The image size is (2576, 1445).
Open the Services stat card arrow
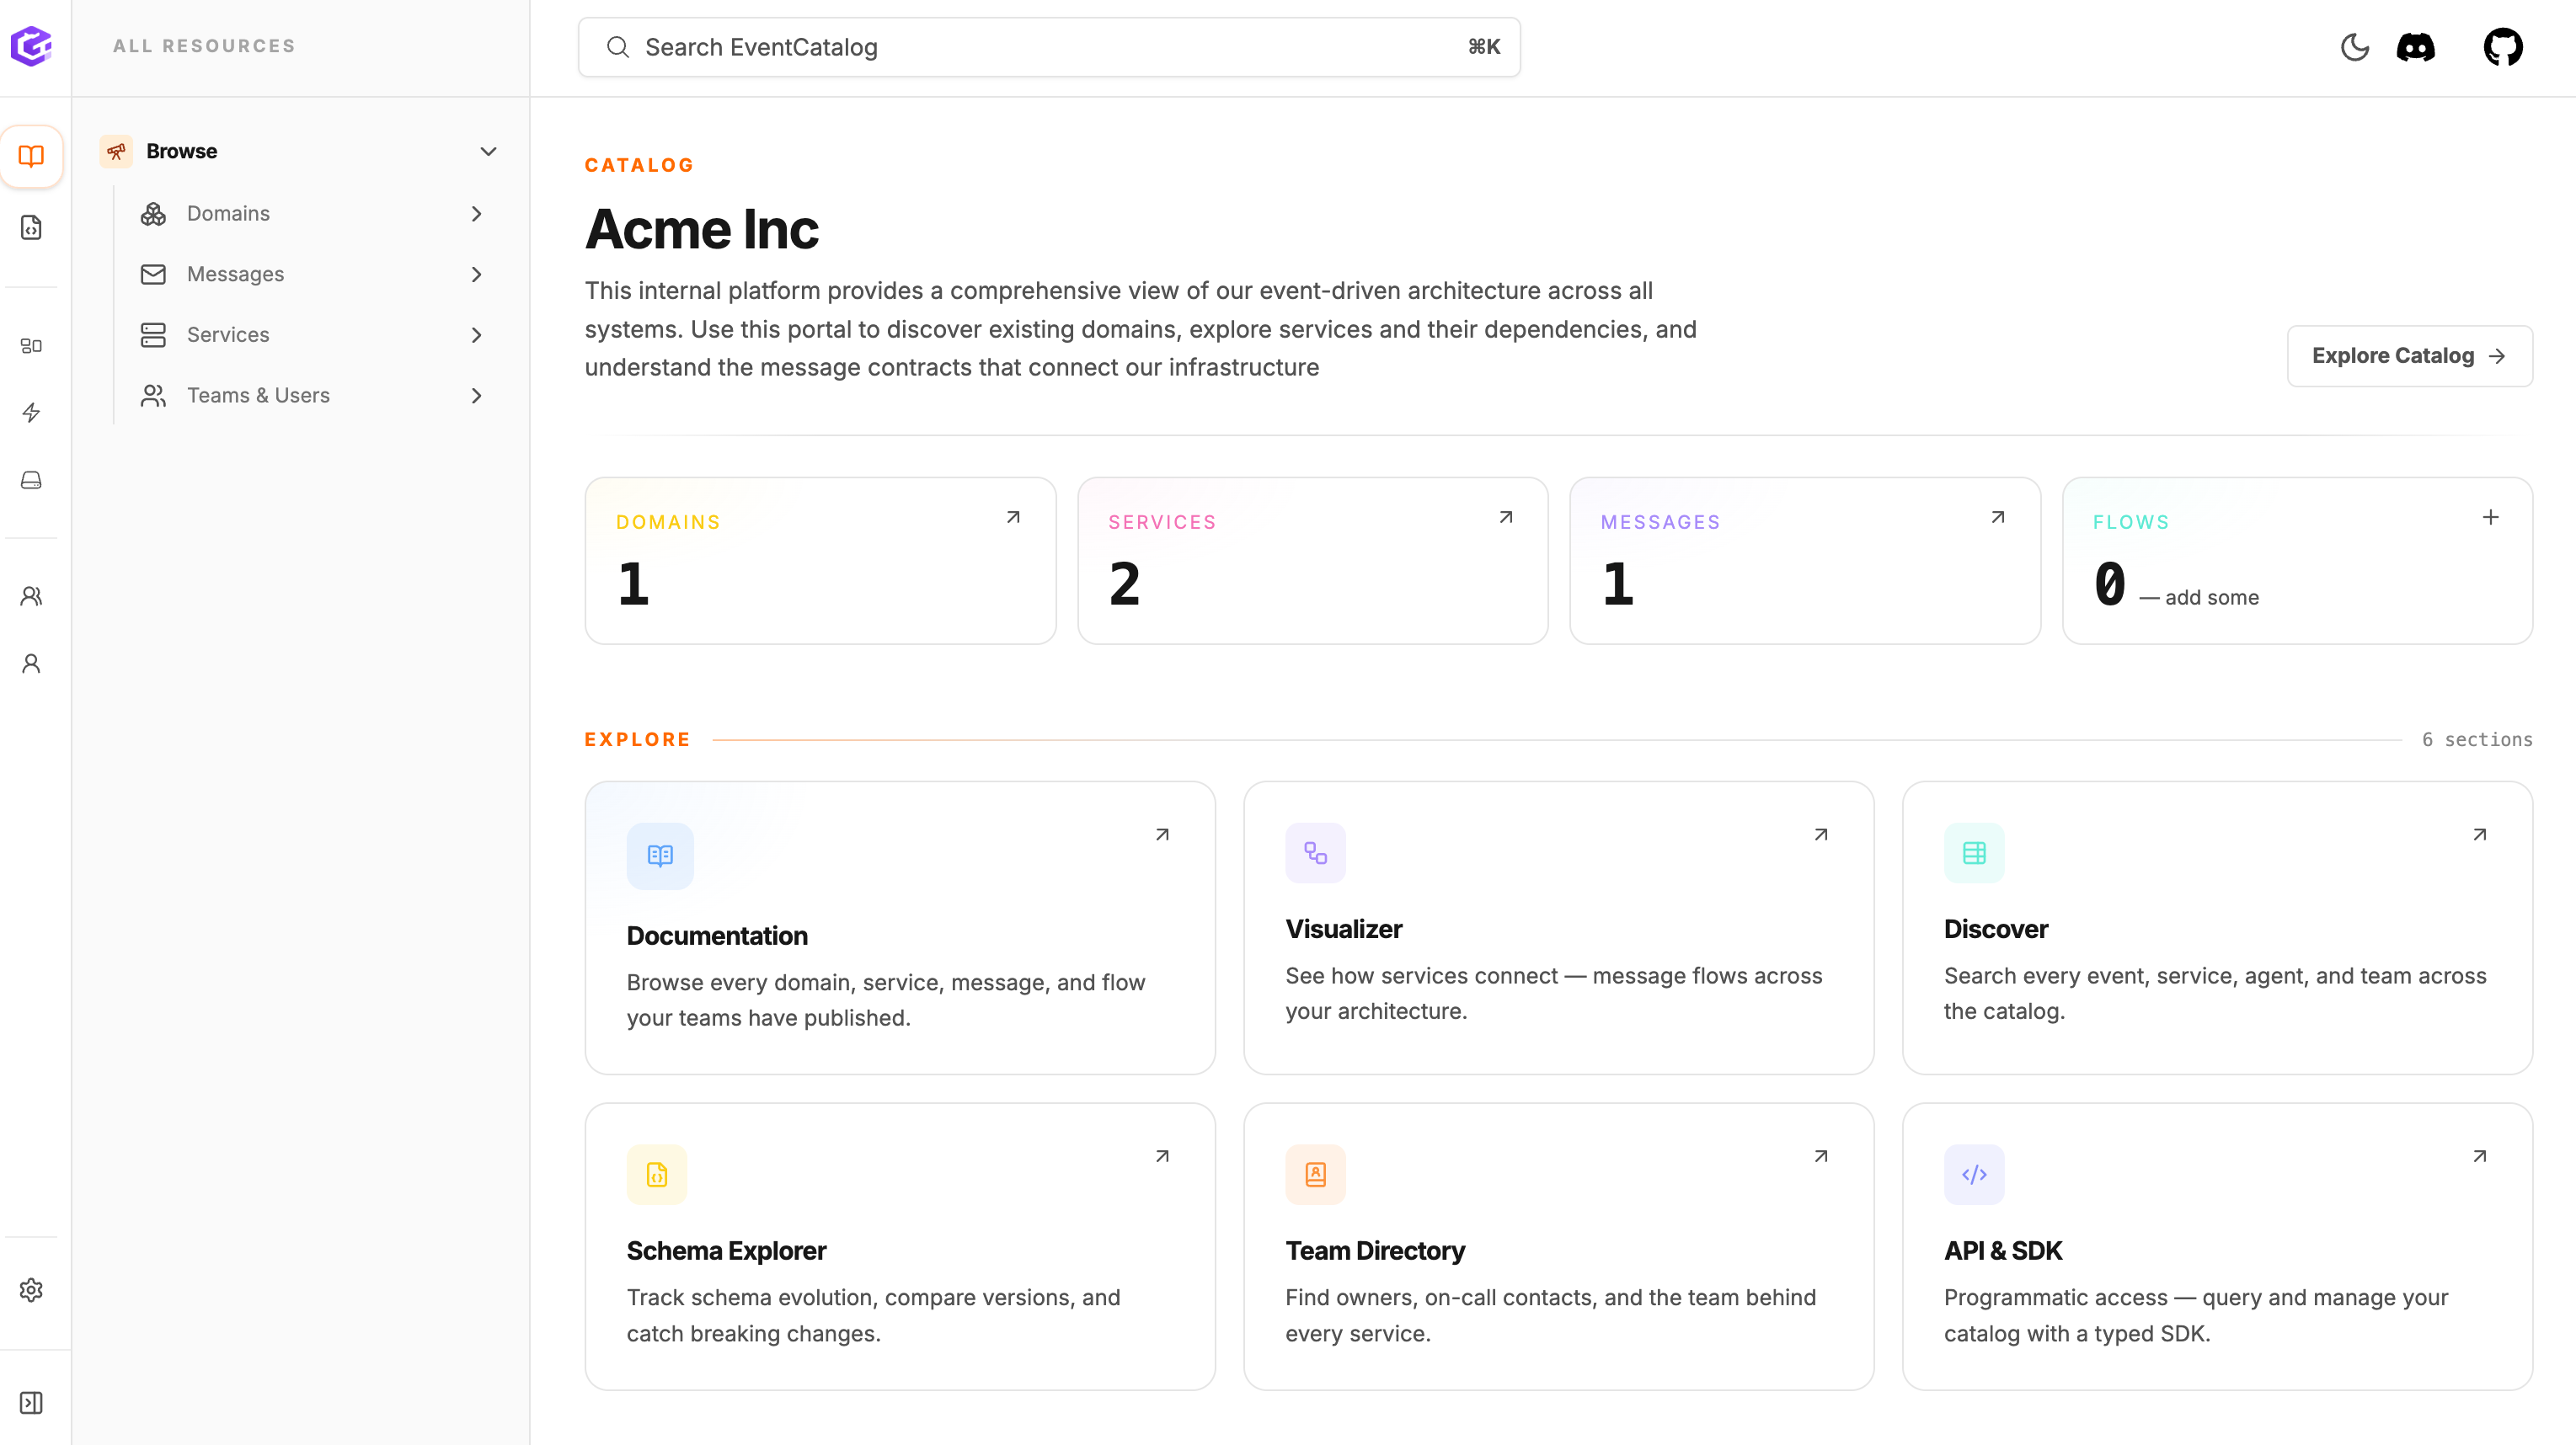tap(1506, 517)
